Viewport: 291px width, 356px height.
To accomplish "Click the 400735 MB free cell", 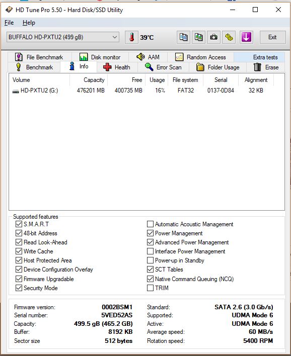I will click(x=128, y=91).
